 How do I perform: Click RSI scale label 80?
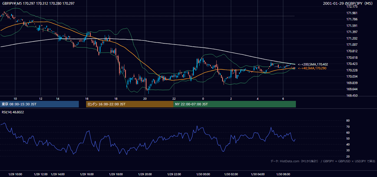coord(348,121)
